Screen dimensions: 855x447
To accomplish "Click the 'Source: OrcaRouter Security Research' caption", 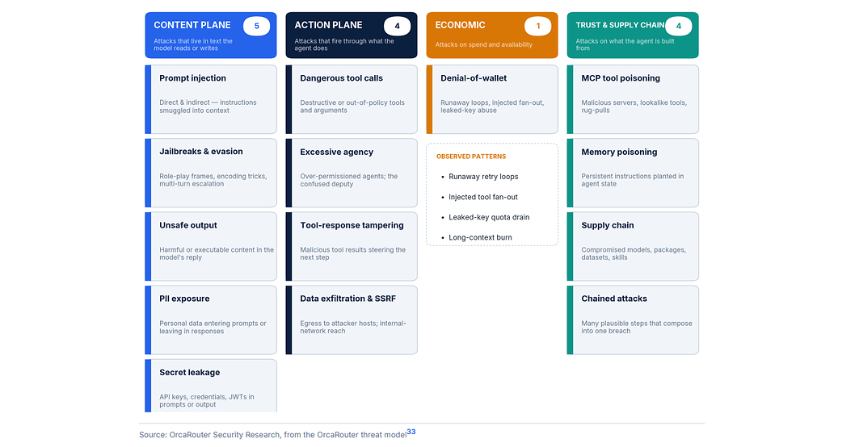I will (x=272, y=434).
